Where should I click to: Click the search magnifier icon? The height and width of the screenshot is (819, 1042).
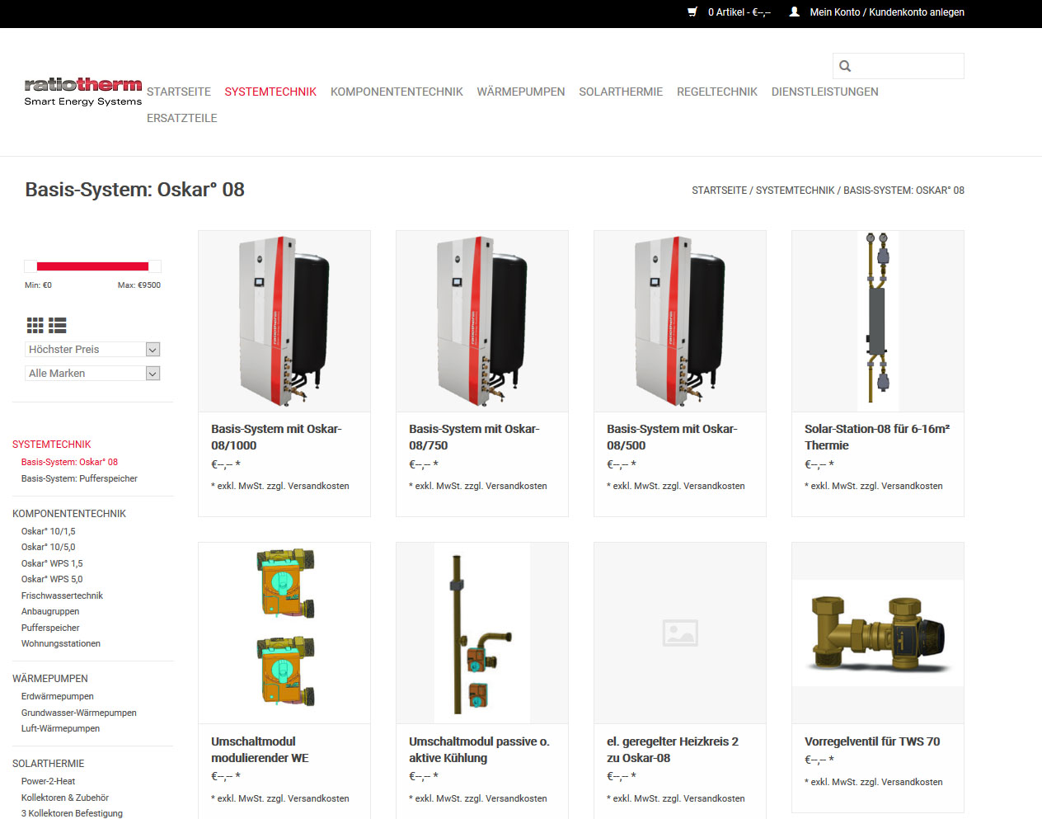click(845, 66)
